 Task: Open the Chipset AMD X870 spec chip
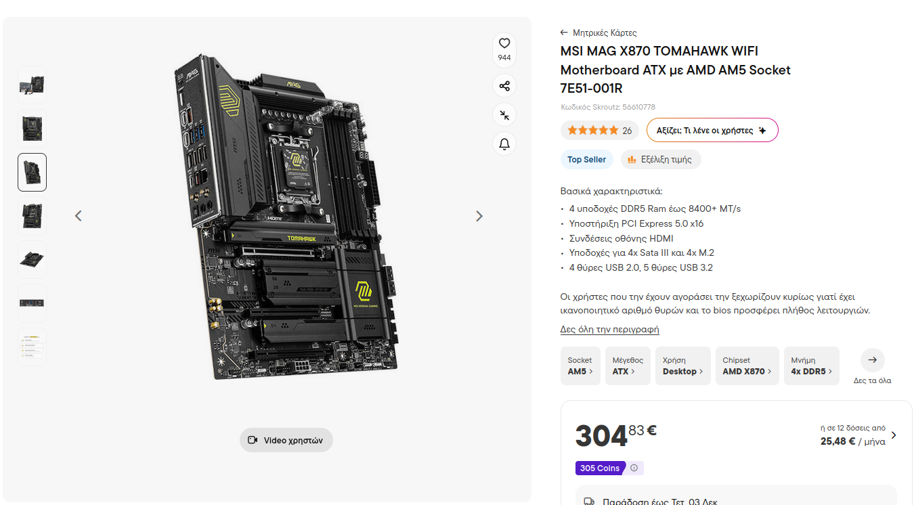click(x=747, y=366)
